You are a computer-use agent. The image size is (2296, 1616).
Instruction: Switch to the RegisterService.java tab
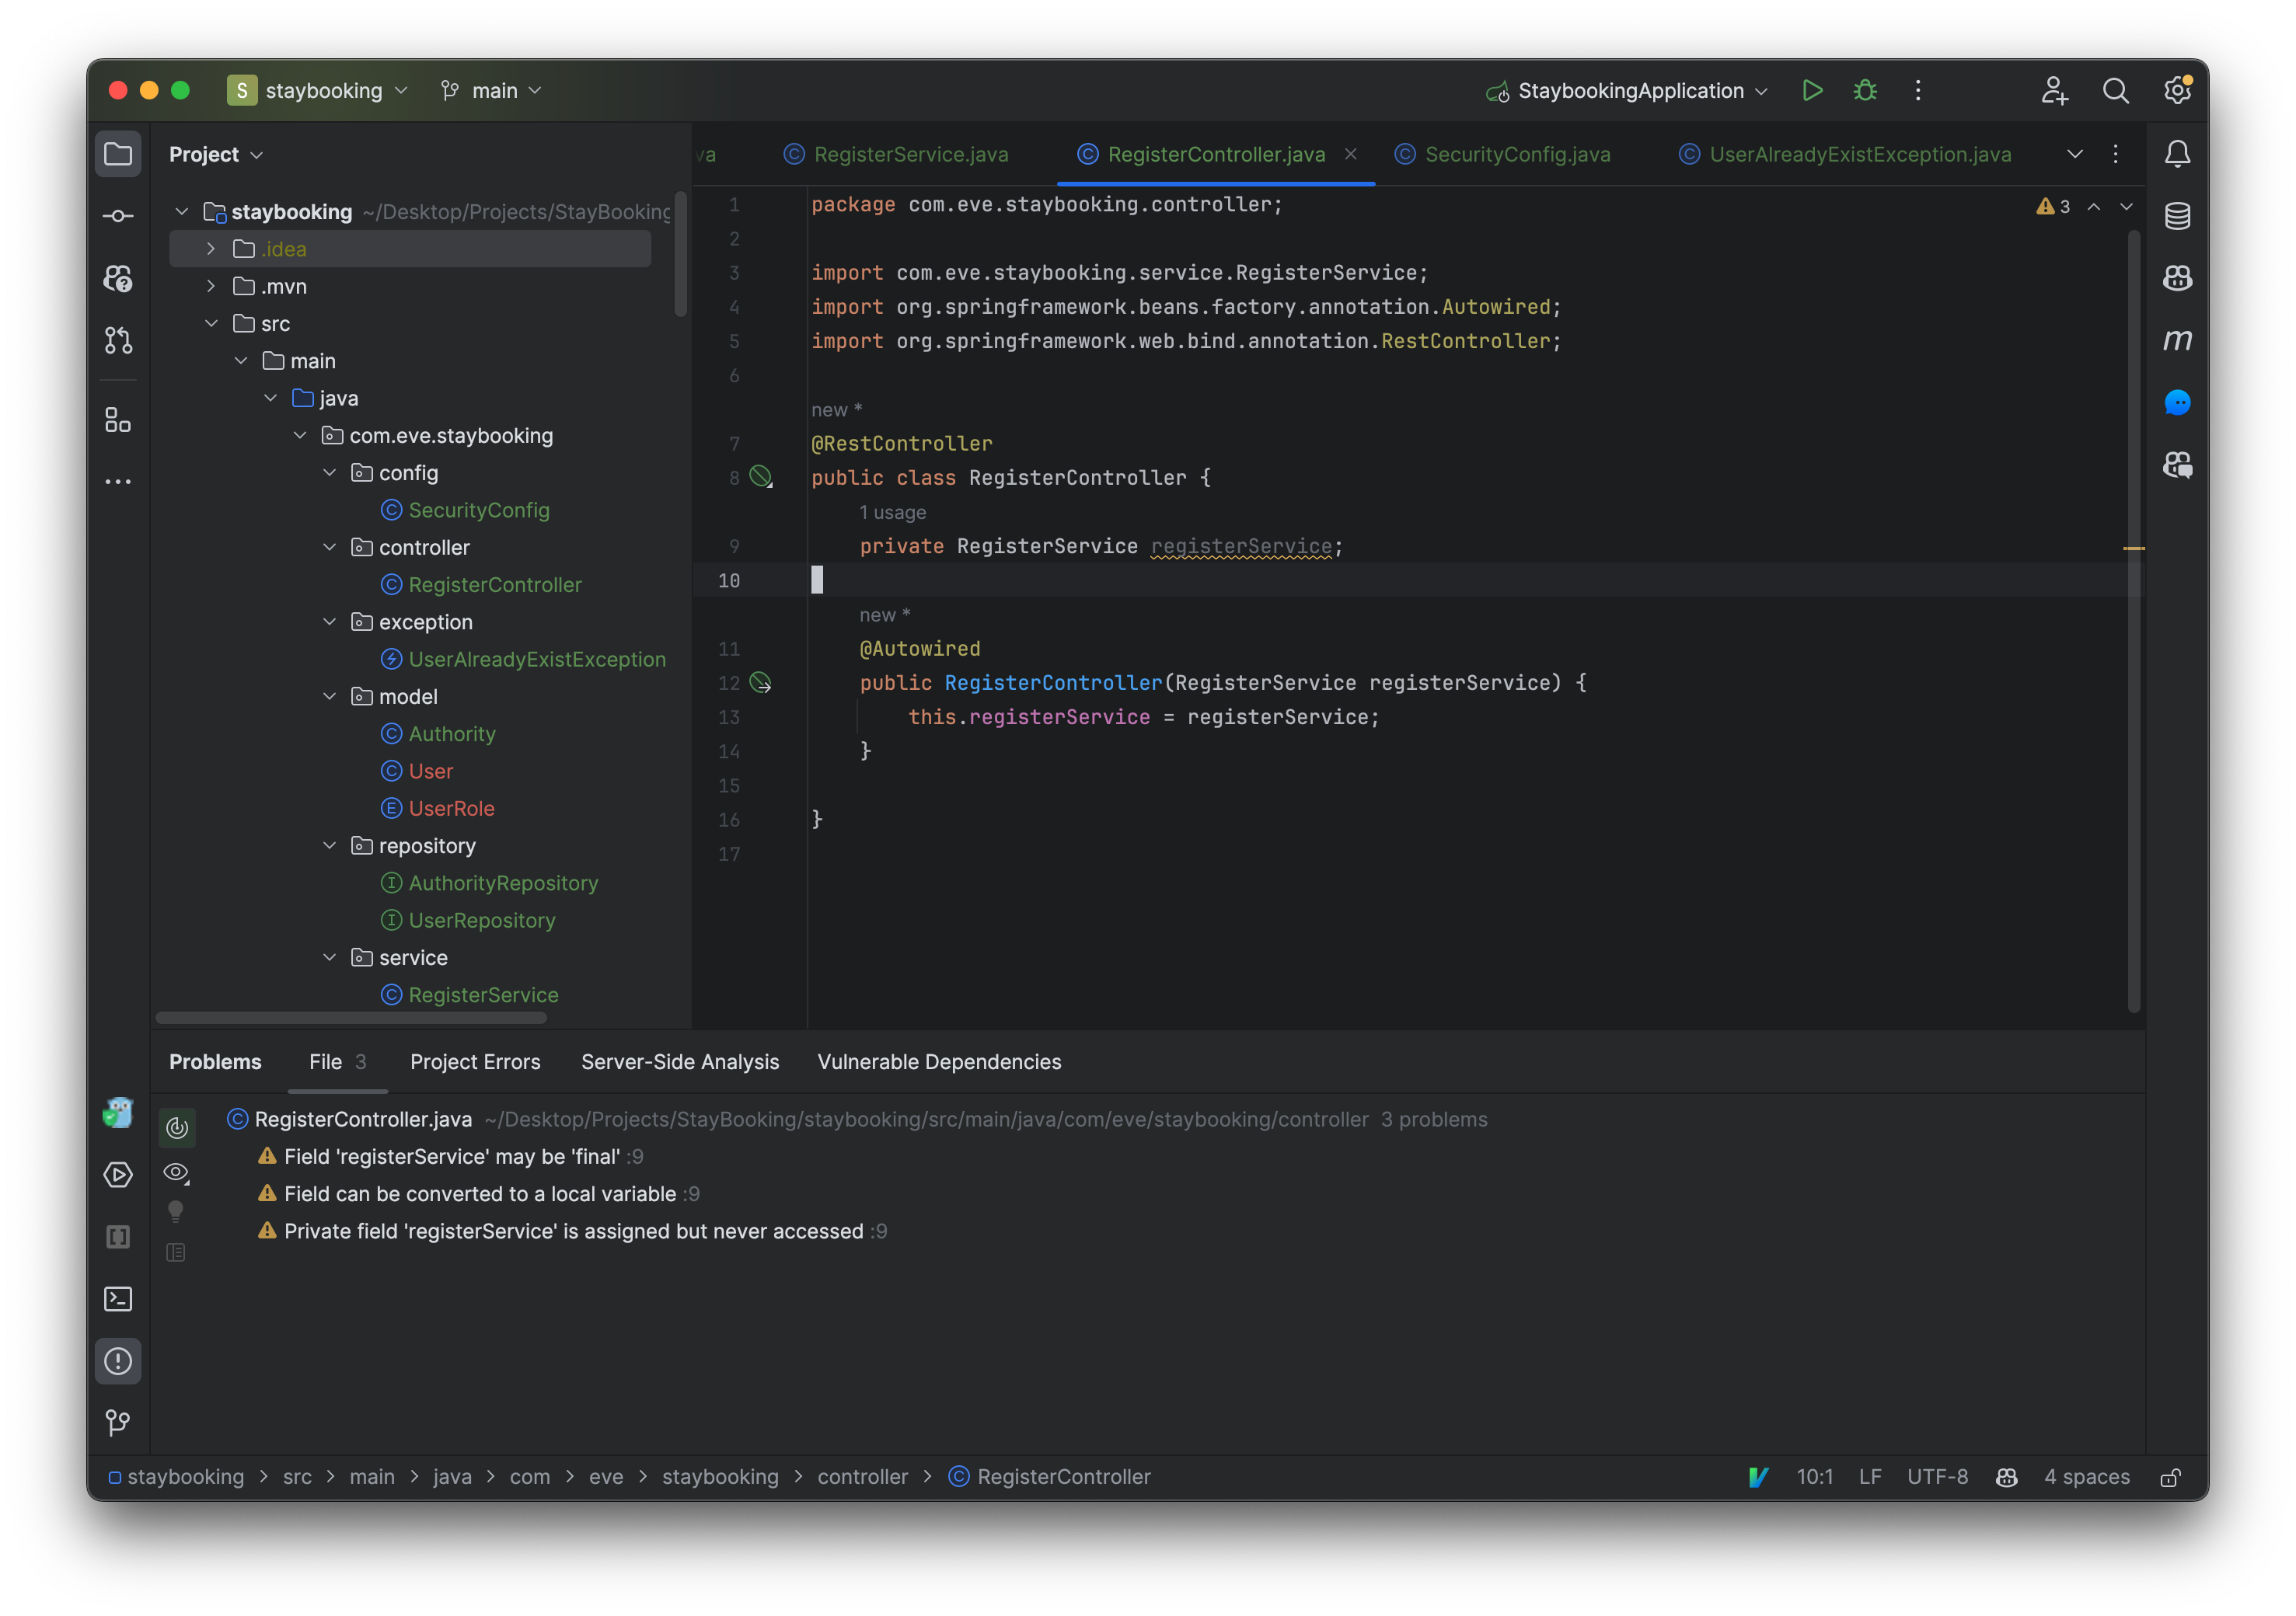click(x=910, y=154)
